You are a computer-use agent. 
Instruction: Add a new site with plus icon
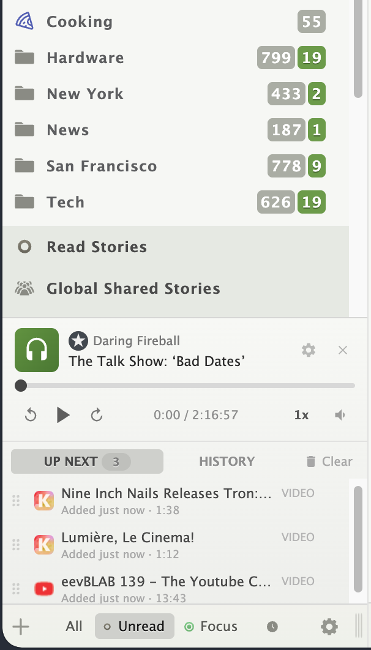(21, 626)
